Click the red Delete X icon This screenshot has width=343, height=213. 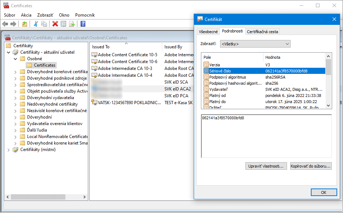point(55,24)
